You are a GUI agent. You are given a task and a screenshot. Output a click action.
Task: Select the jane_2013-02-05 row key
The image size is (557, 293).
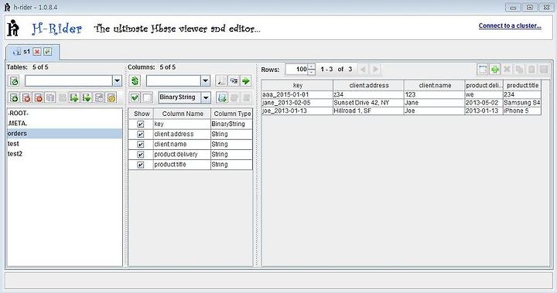point(297,103)
